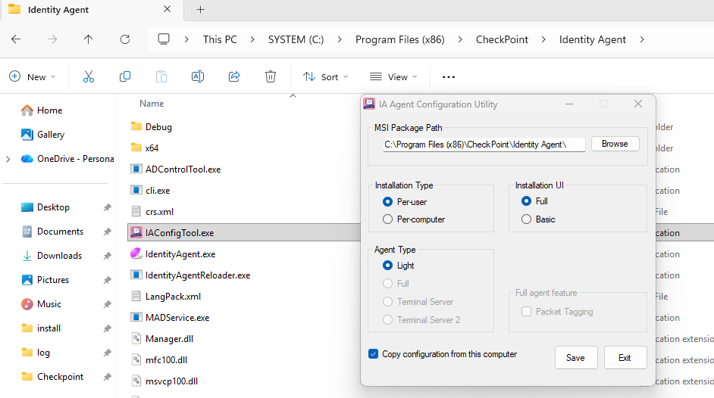The height and width of the screenshot is (398, 714).
Task: Click the IAConfigTool.exe file icon
Action: pos(136,232)
